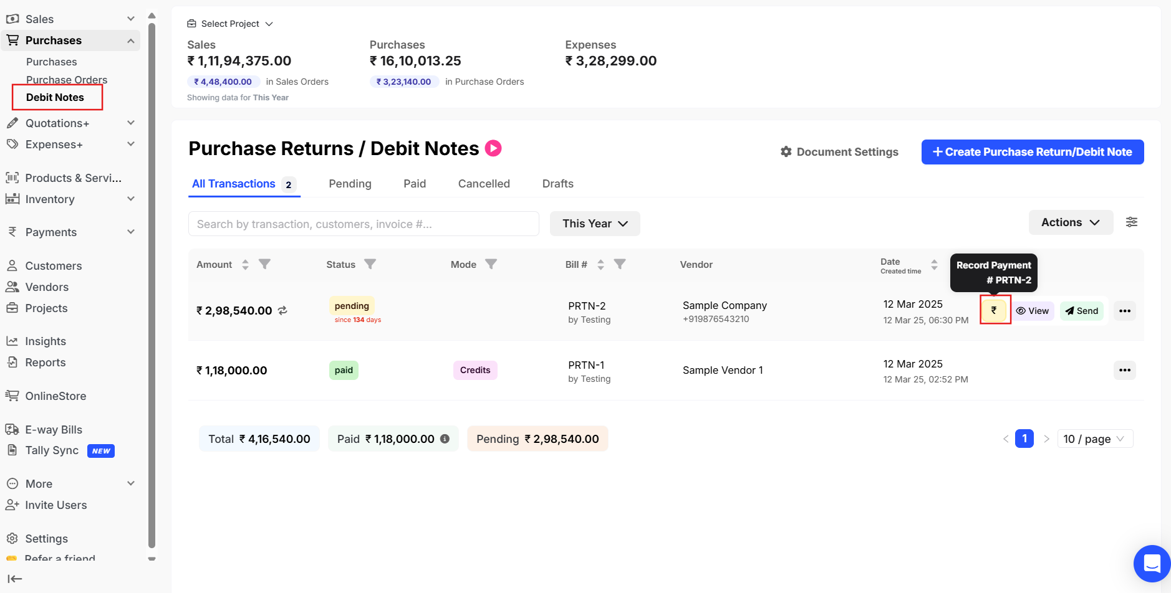Open the table column settings icon
1171x593 pixels.
(x=1132, y=222)
